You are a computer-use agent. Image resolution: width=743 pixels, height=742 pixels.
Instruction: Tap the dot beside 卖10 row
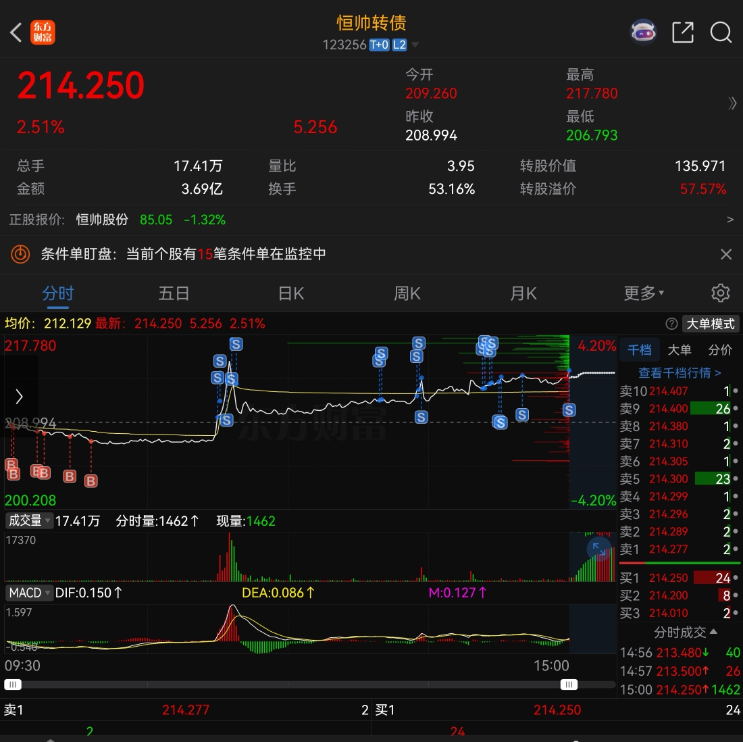pyautogui.click(x=735, y=391)
